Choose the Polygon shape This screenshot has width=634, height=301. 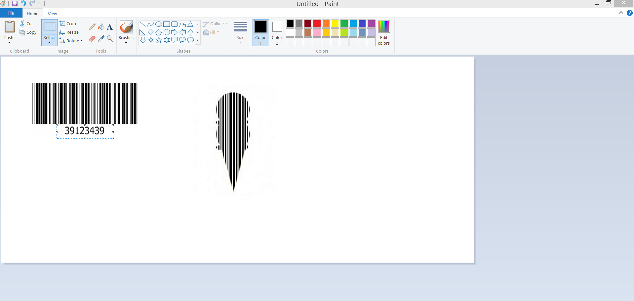click(182, 24)
